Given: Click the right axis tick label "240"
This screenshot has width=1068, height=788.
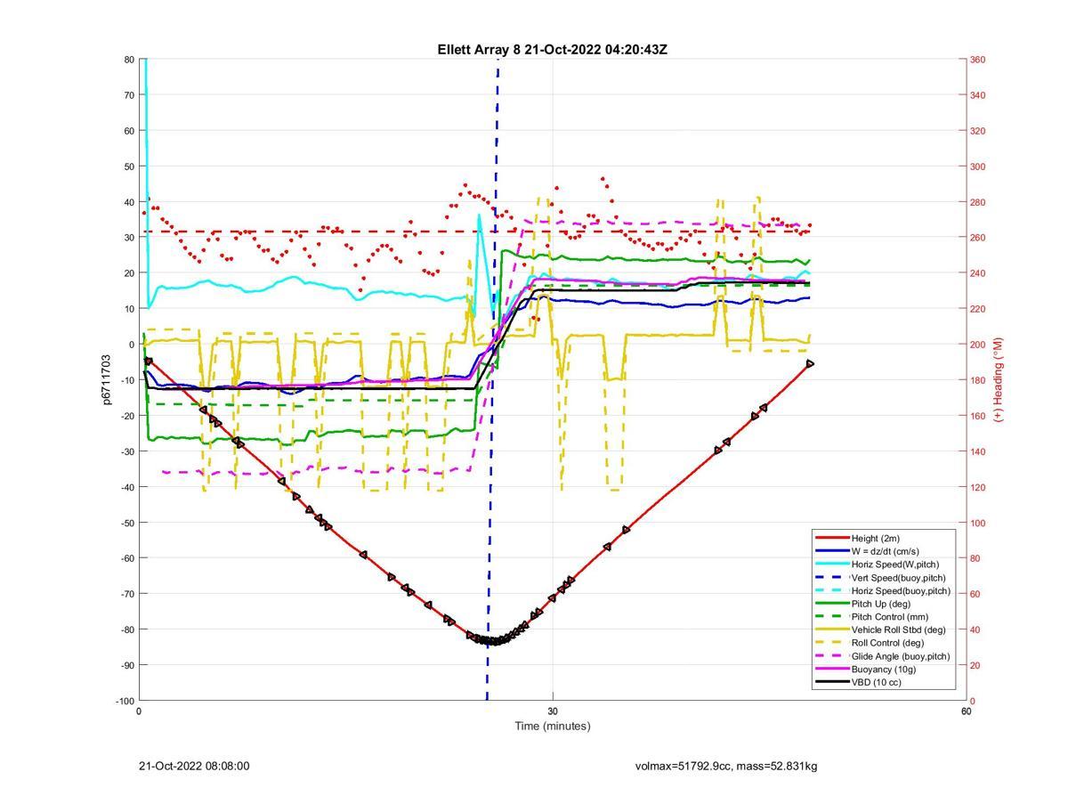Looking at the screenshot, I should (978, 273).
